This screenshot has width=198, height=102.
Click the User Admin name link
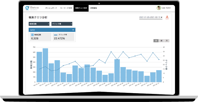click(x=166, y=8)
